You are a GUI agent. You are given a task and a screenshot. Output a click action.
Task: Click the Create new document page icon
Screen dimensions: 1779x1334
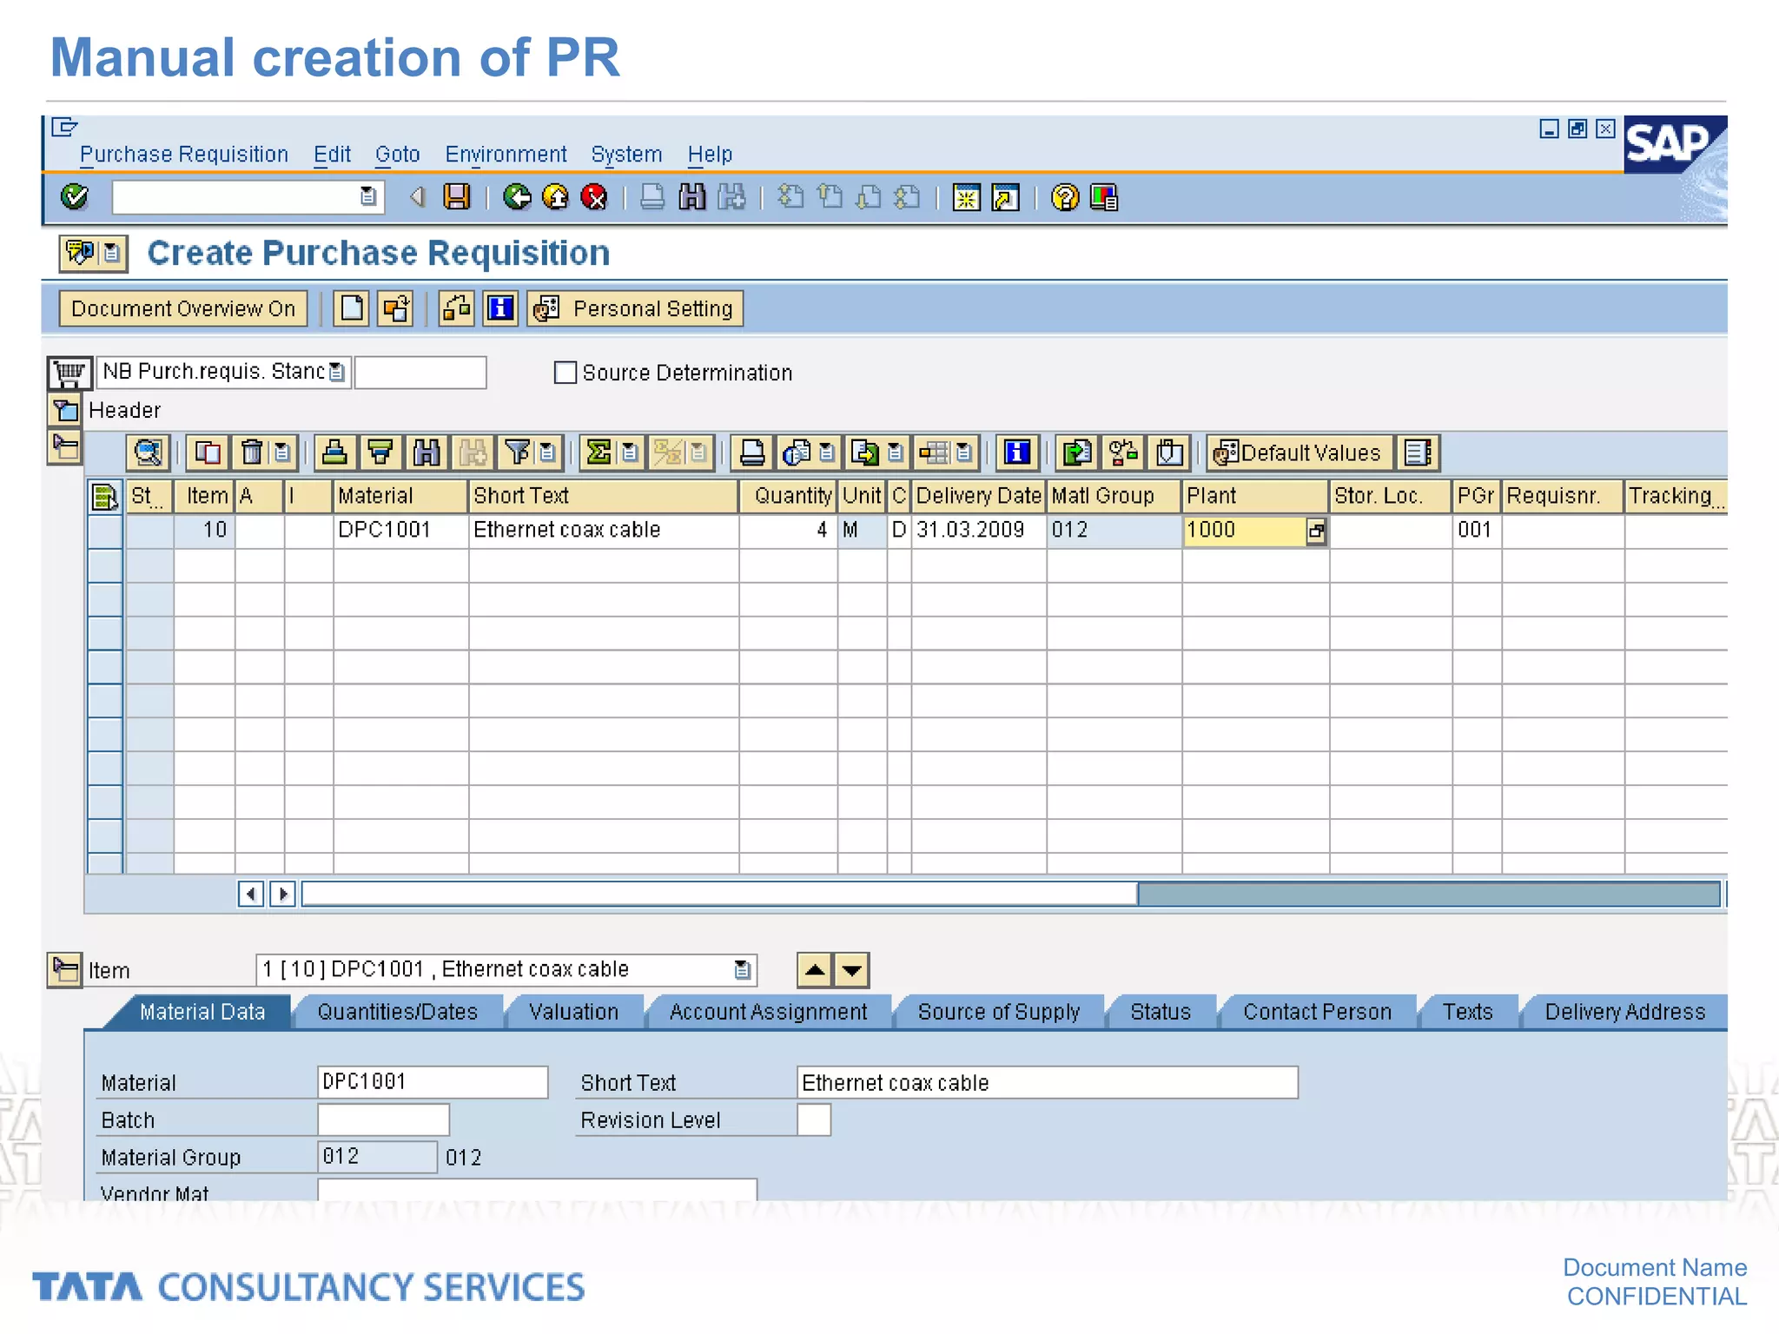[x=352, y=308]
